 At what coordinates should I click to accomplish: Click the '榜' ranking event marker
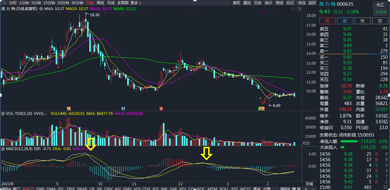(69, 108)
